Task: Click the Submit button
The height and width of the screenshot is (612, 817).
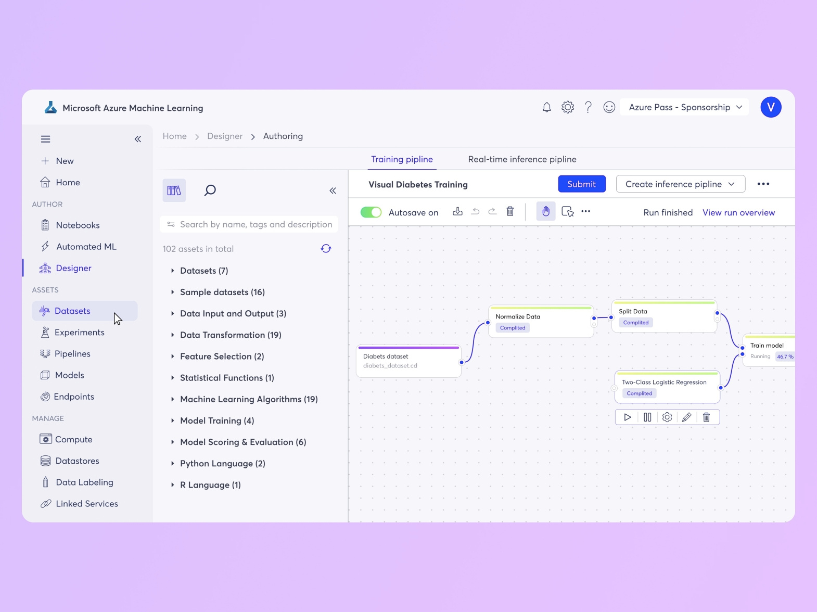Action: pos(581,184)
